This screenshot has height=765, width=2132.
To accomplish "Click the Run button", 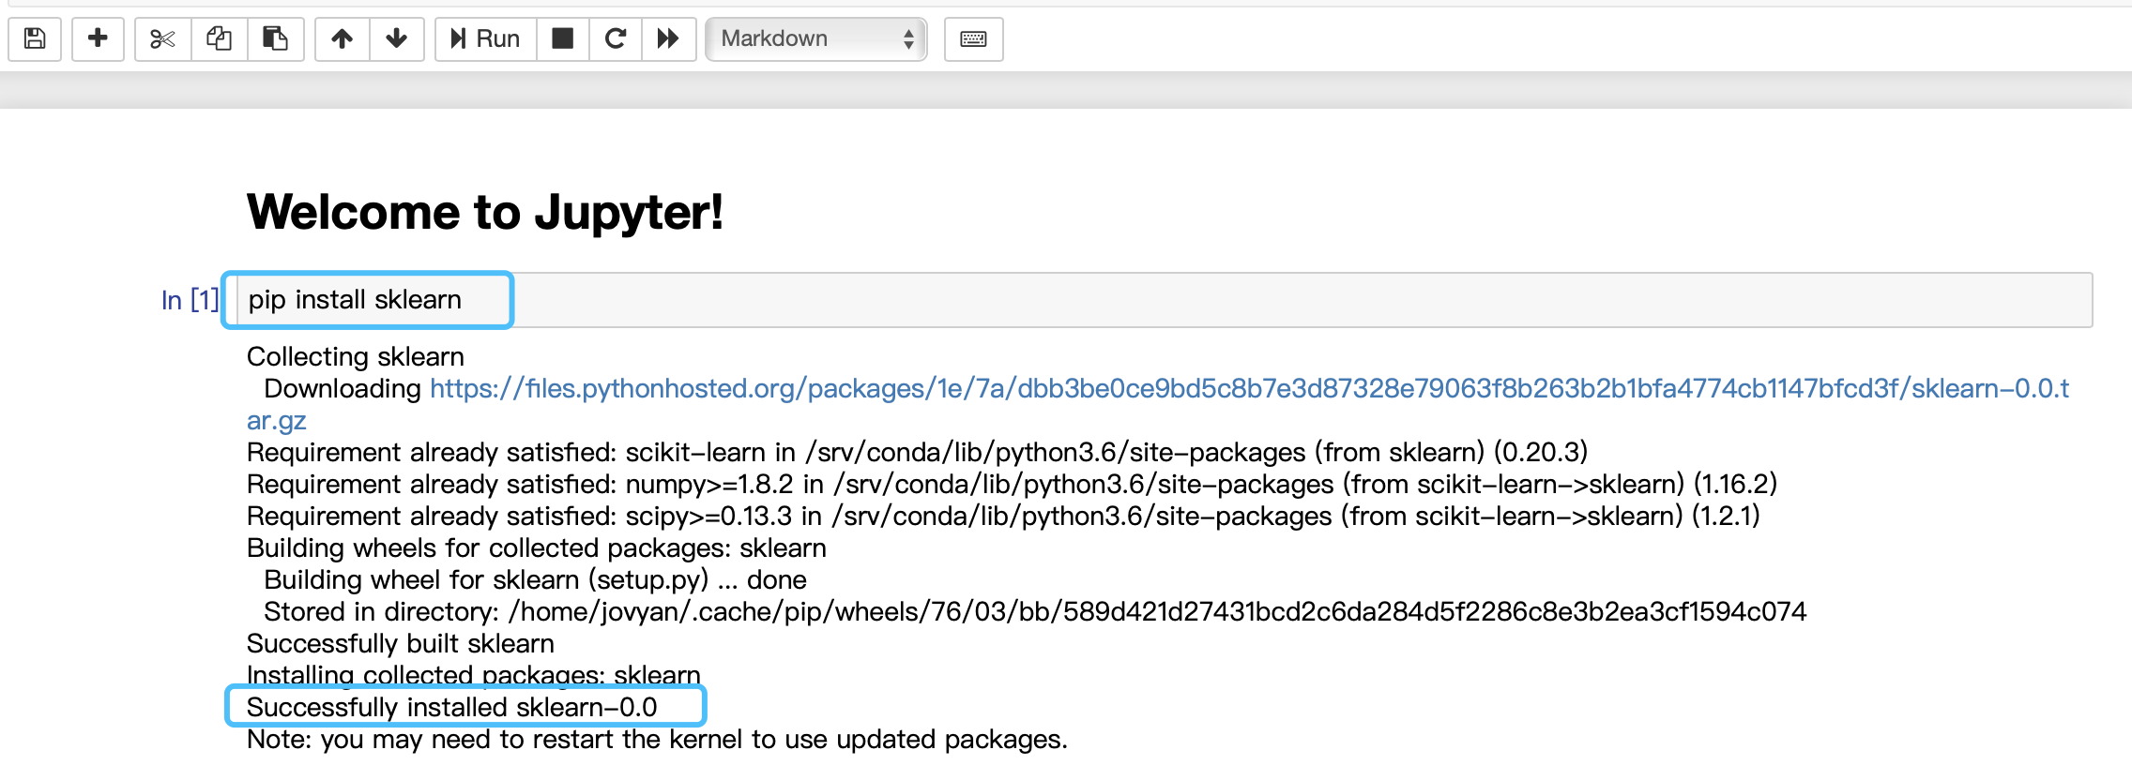I will tap(485, 38).
